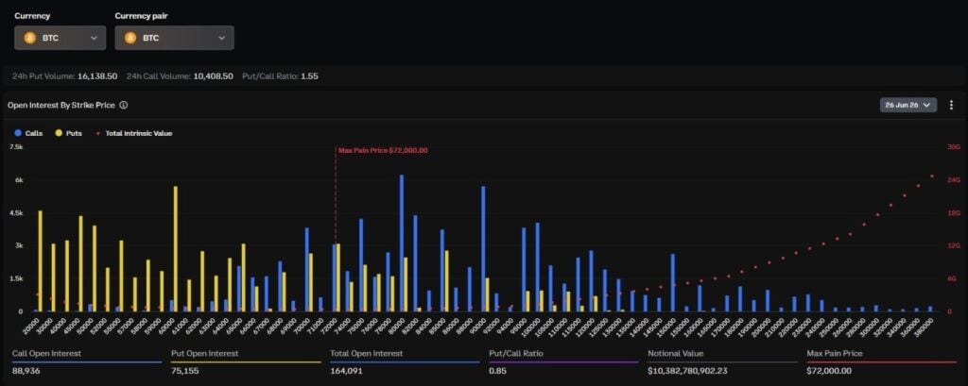Click the tall yellow put bar at strike 60000
This screenshot has width=968, height=386.
pos(175,248)
